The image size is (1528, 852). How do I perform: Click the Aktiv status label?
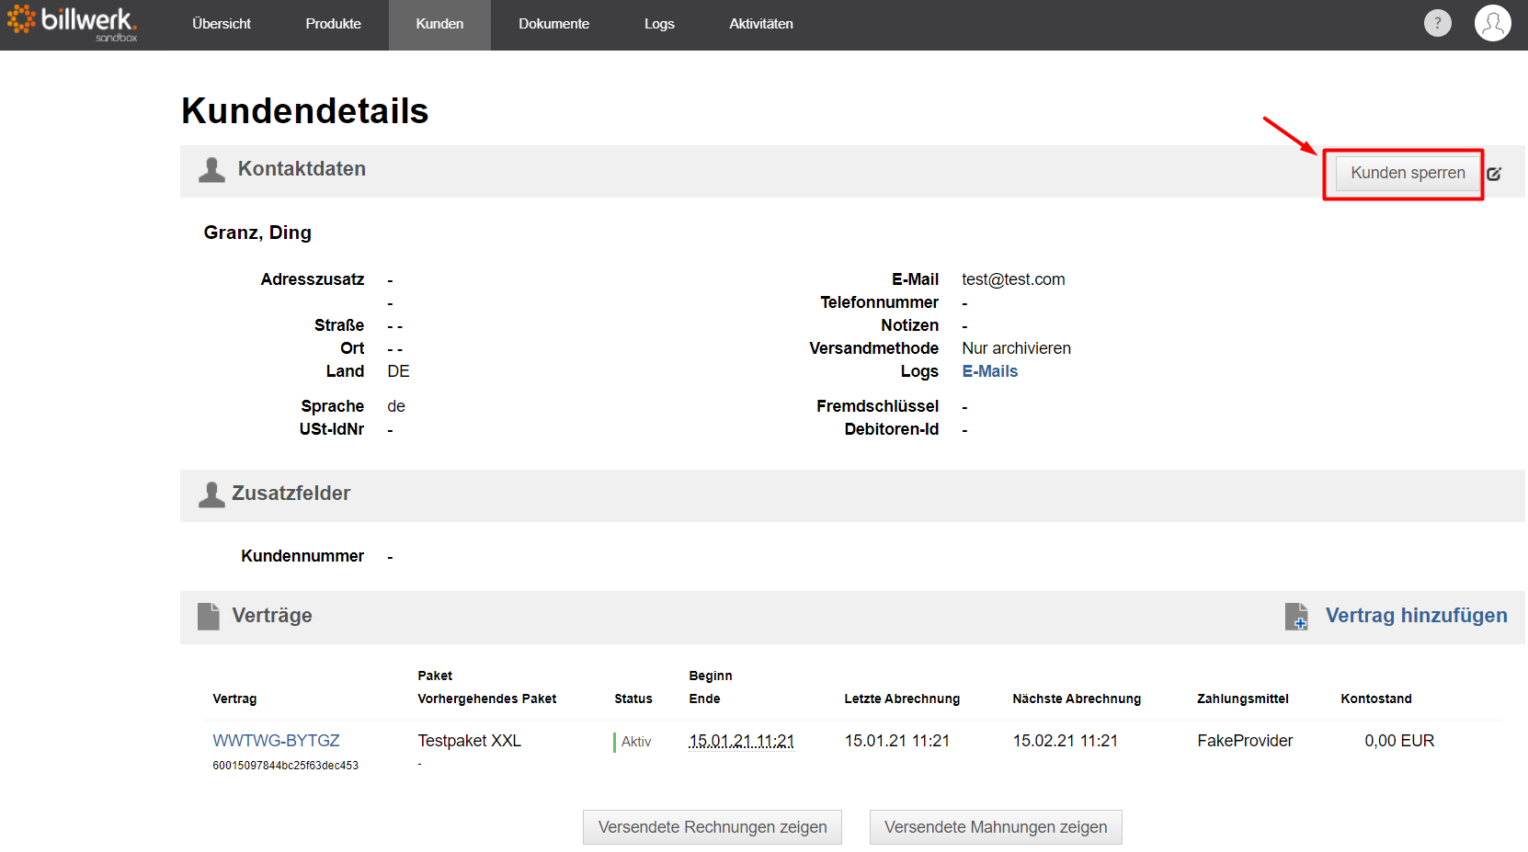coord(635,742)
